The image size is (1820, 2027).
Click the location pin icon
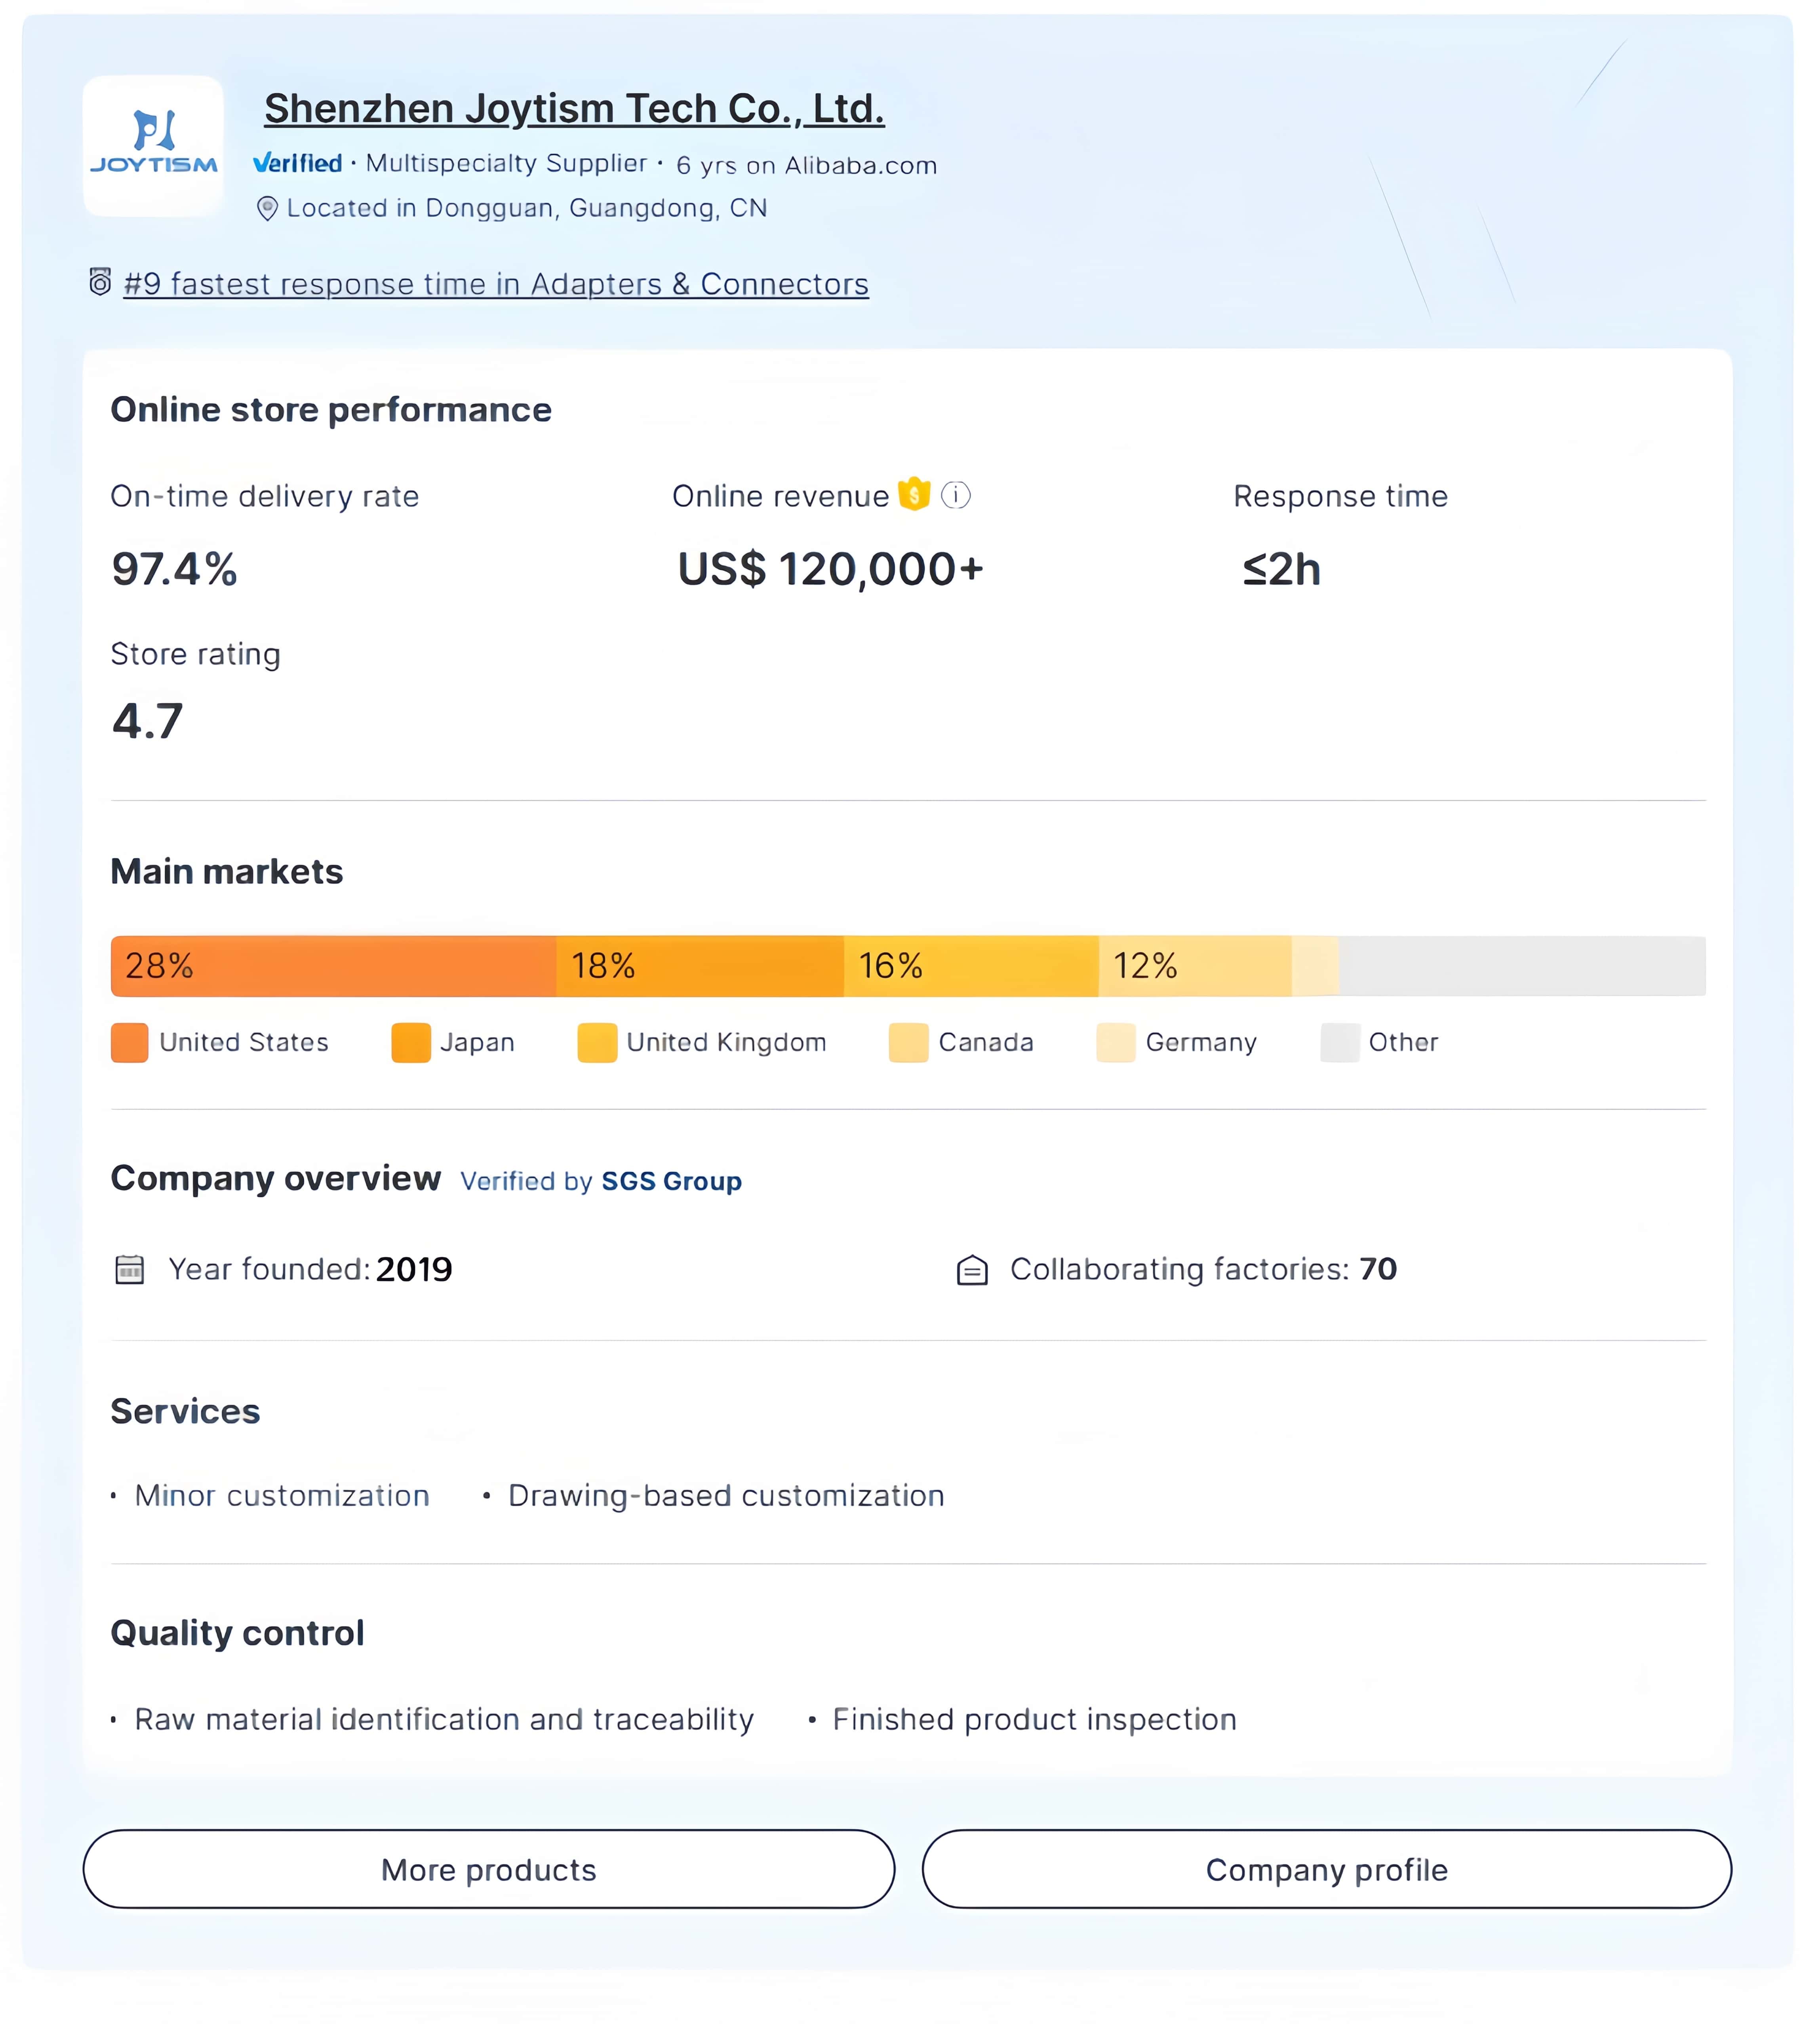267,208
